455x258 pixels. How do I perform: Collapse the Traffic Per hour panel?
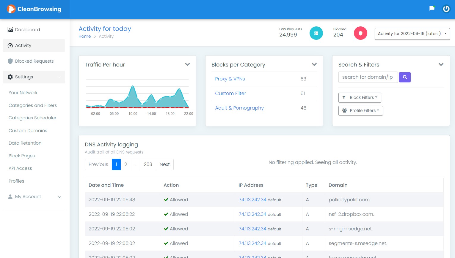[187, 64]
